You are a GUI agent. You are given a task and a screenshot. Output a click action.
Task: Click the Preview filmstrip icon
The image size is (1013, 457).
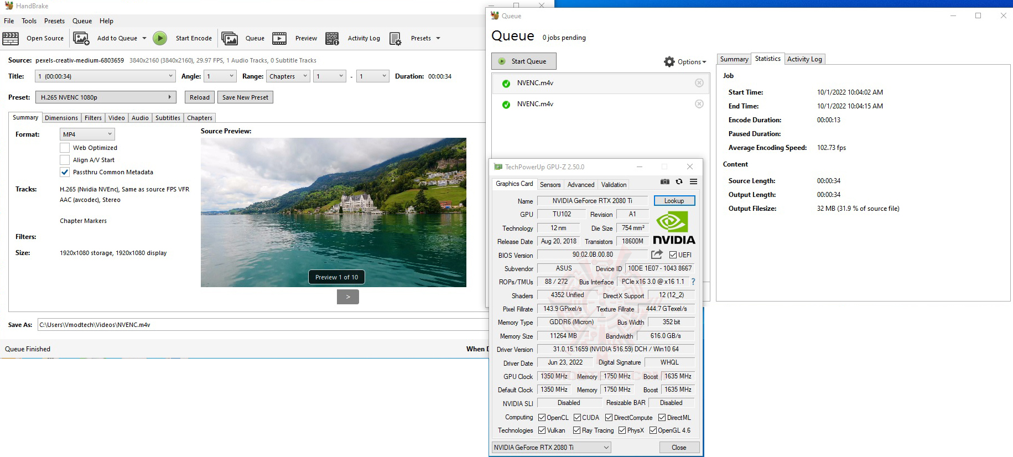(x=279, y=38)
